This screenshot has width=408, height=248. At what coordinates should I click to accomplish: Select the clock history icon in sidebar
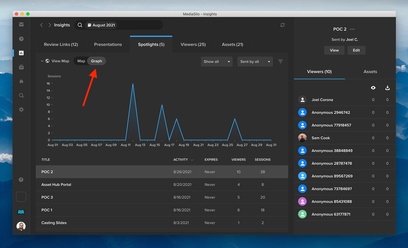point(21,39)
